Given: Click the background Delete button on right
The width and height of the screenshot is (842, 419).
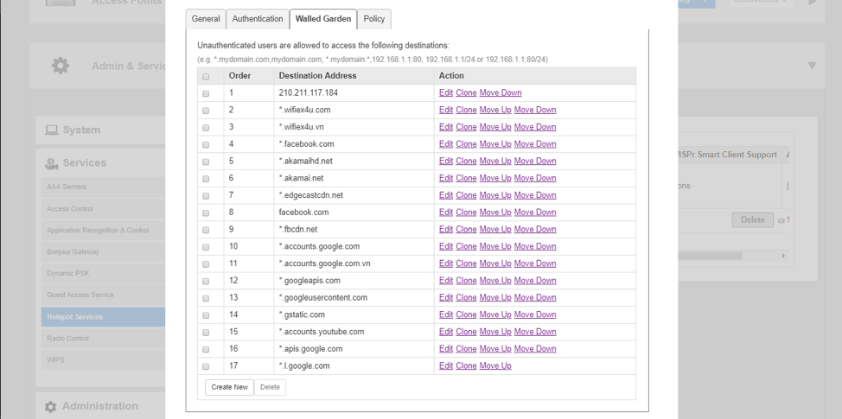Looking at the screenshot, I should point(752,220).
